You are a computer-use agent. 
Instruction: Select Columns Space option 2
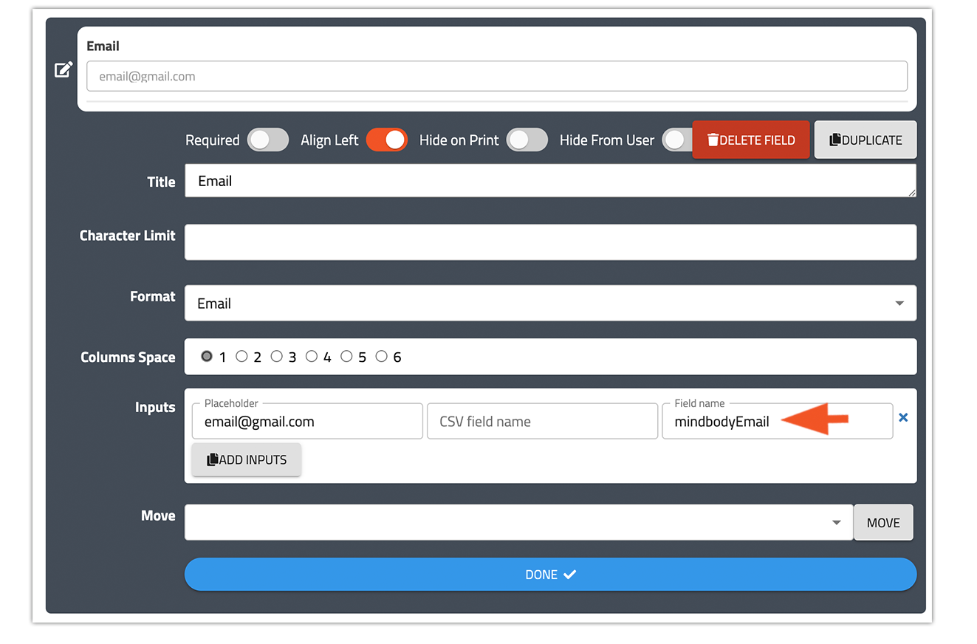pos(241,357)
